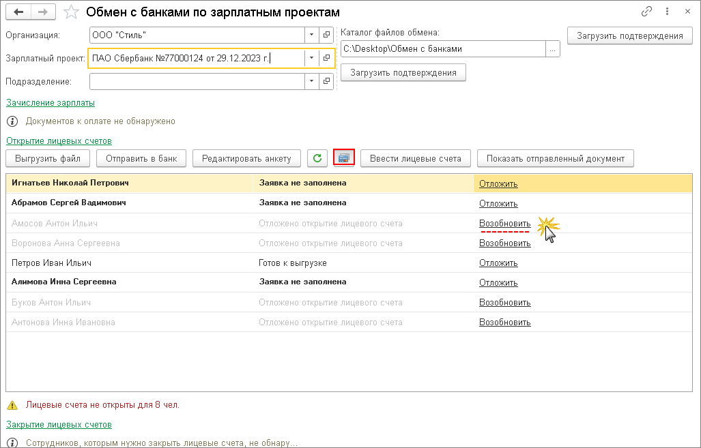This screenshot has height=448, width=701.
Task: Browse for exchange folder with the ellipsis button
Action: [x=553, y=48]
